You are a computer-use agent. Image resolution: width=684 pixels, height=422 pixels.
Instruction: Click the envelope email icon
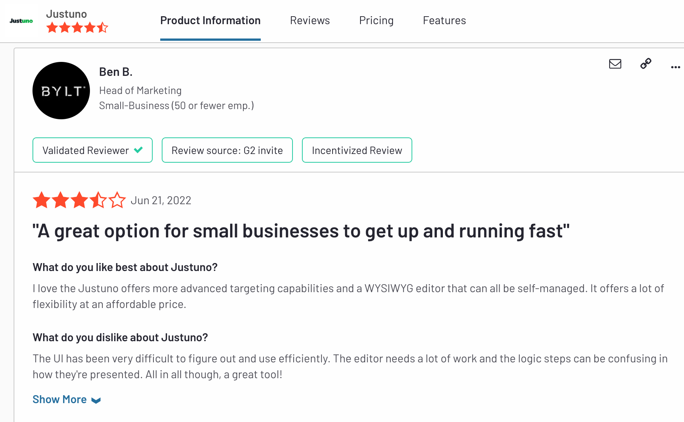[615, 64]
